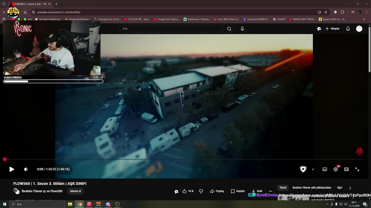Click the page vertical scrollbar
The image size is (371, 208).
coord(369,49)
